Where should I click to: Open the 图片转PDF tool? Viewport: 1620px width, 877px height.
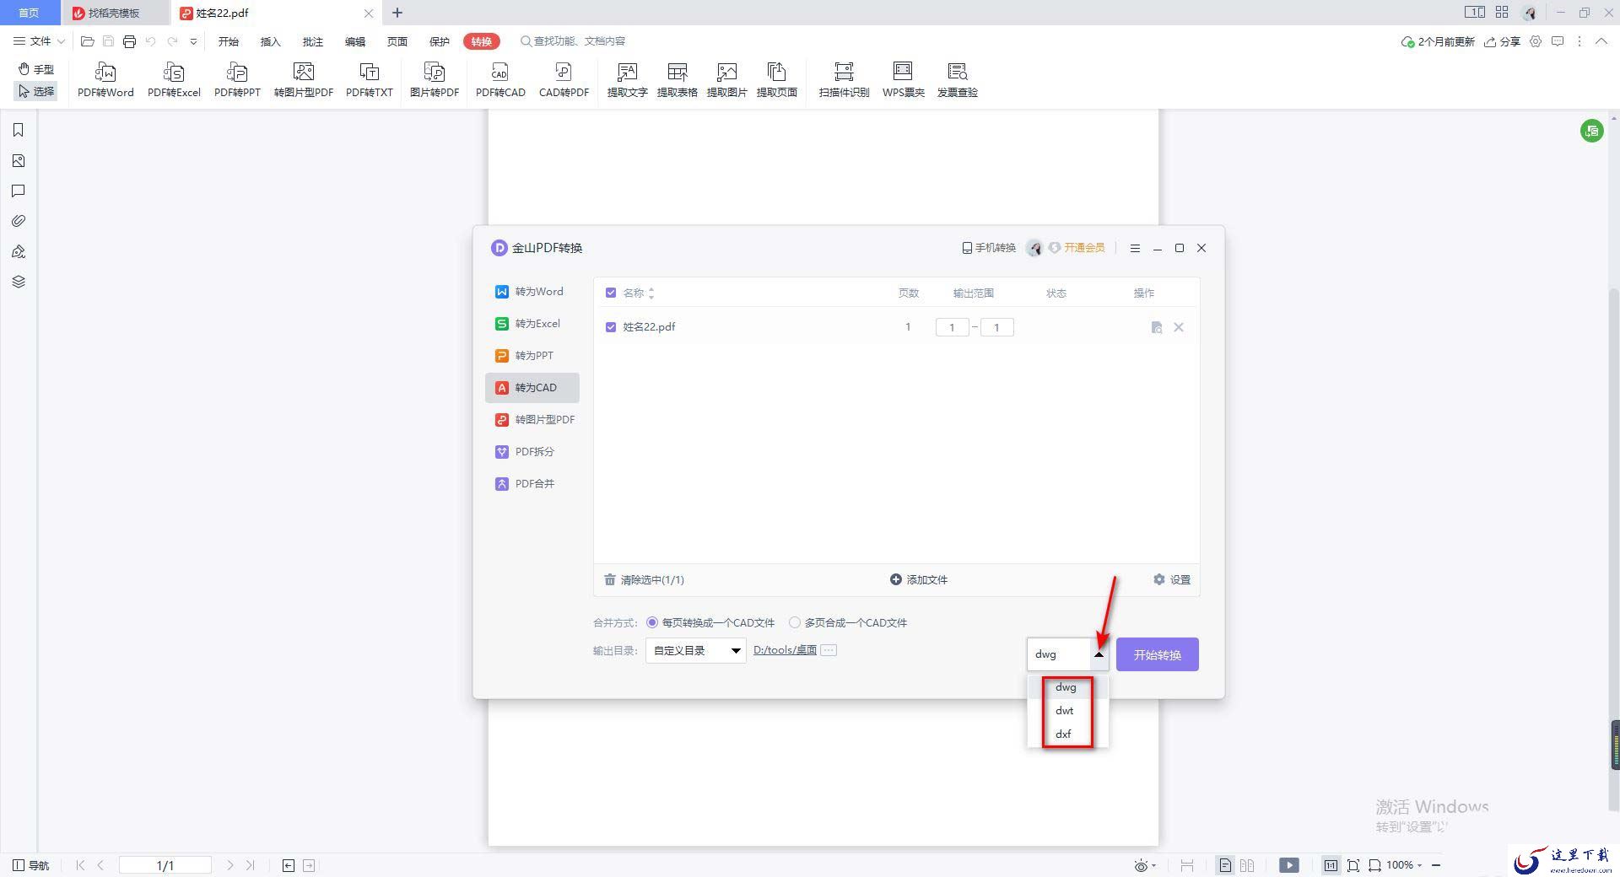click(x=435, y=80)
